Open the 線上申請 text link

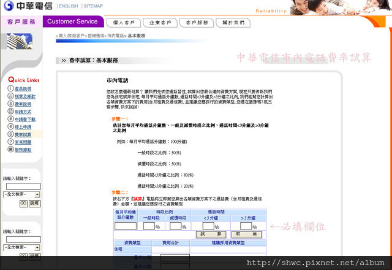(23, 127)
